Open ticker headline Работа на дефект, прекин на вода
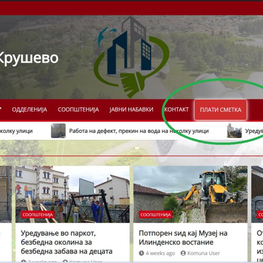The image size is (263, 263). click(x=139, y=131)
